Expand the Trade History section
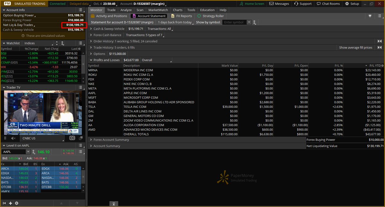Screen dimensions: 385x207 point(91,47)
